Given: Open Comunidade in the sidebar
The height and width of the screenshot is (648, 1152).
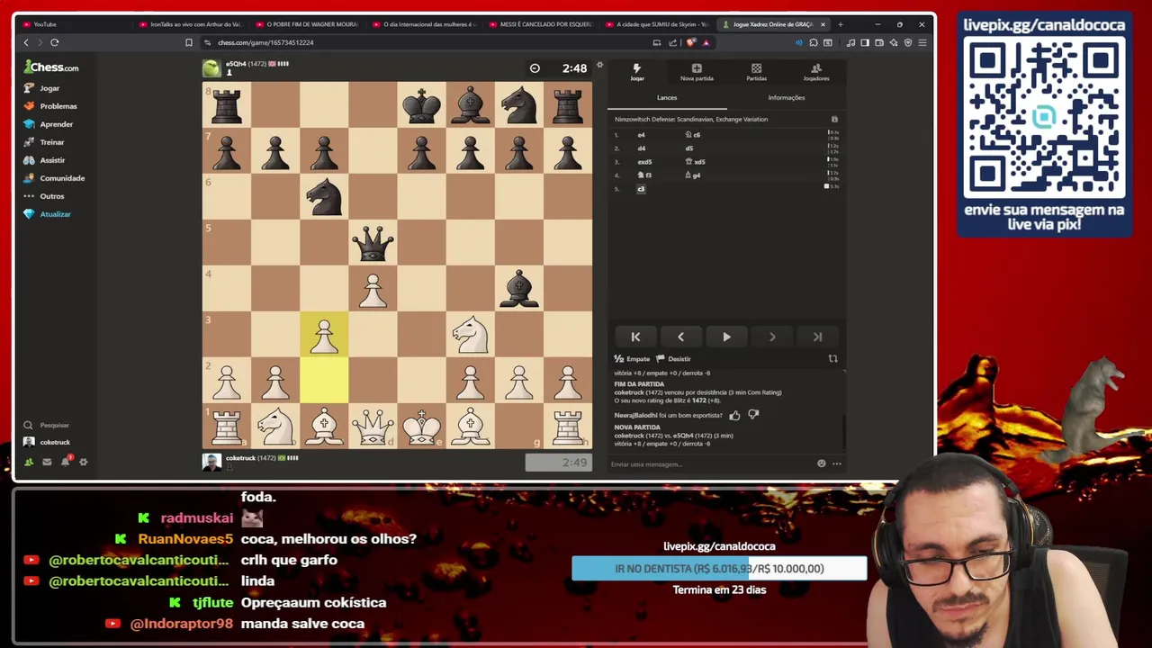Looking at the screenshot, I should (x=54, y=178).
